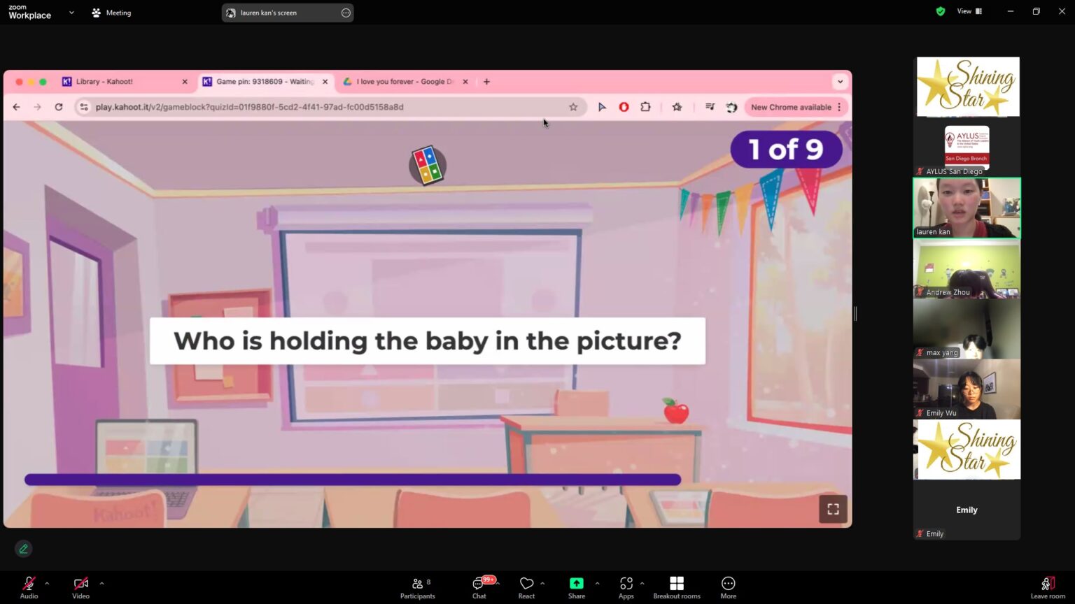Click the red Opera-style extension icon

[624, 107]
